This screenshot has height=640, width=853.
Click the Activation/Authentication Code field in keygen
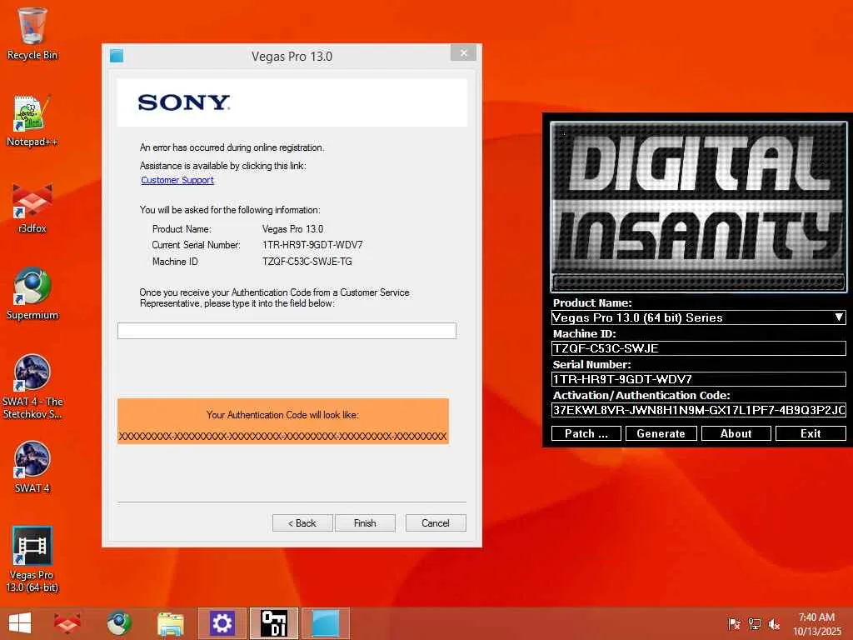pyautogui.click(x=699, y=410)
